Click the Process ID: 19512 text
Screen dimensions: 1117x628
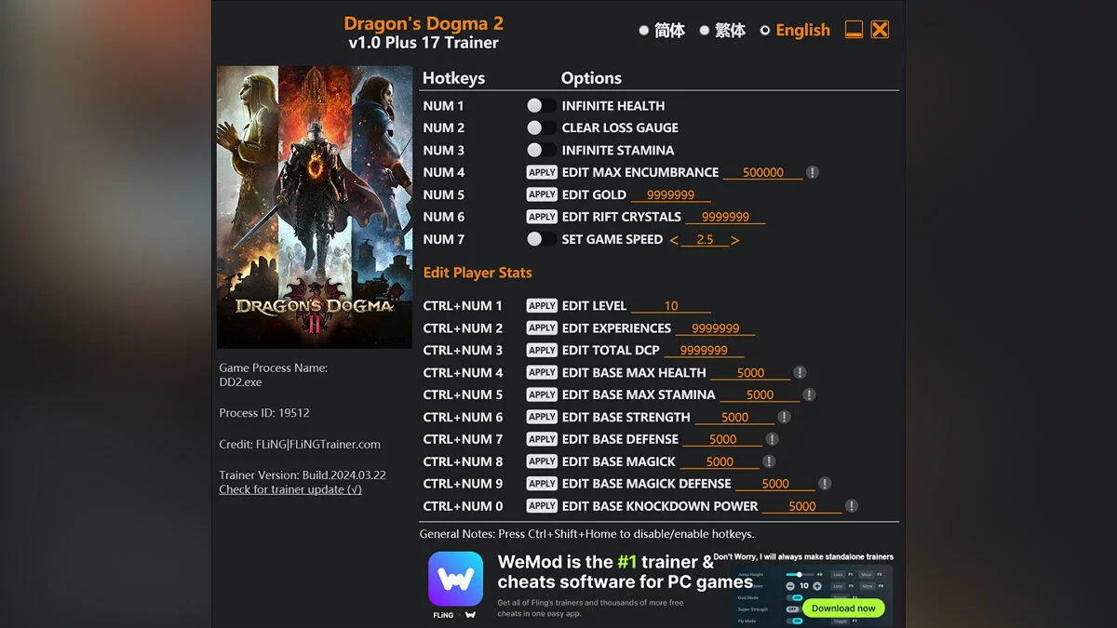264,412
